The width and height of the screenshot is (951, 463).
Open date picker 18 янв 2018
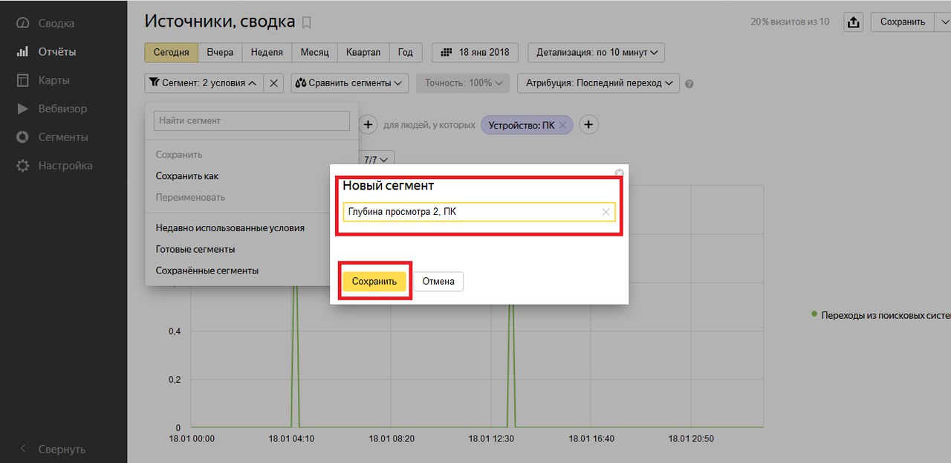pos(475,53)
